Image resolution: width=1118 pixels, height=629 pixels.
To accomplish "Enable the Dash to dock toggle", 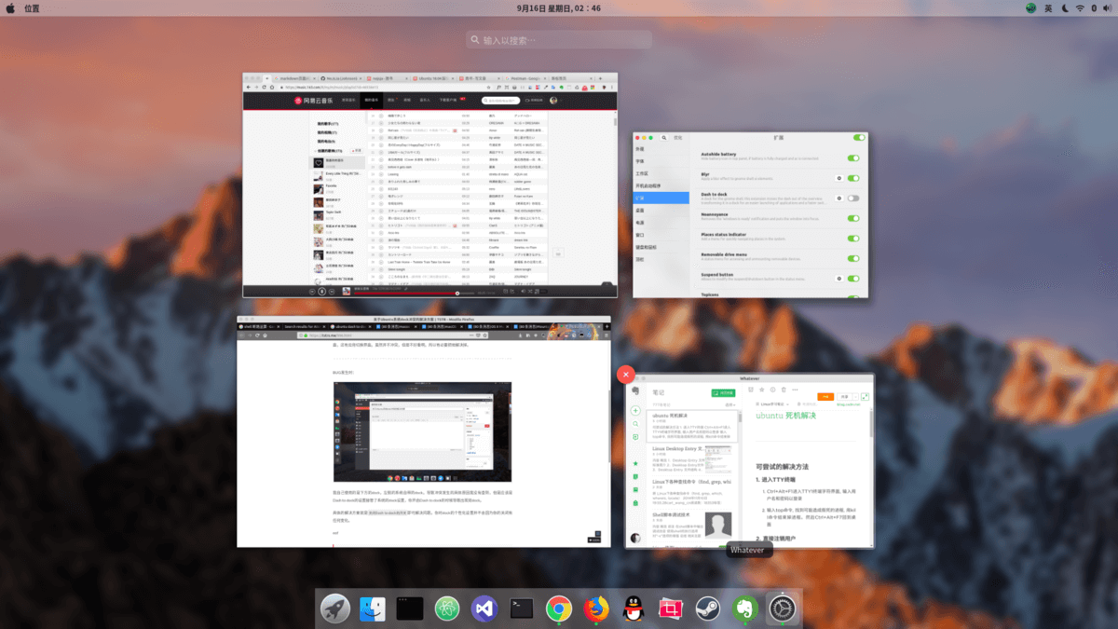I will click(852, 198).
